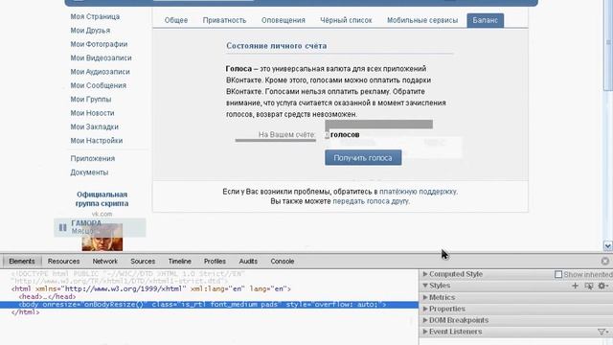Image resolution: width=613 pixels, height=345 pixels.
Task: Open the Sources tab
Action: [x=143, y=261]
